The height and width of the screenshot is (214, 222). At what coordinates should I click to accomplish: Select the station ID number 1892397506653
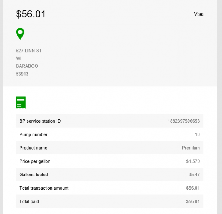pos(184,121)
